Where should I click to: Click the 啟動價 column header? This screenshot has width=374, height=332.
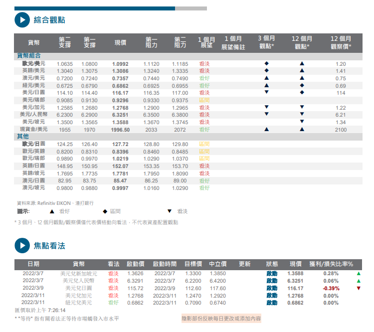click(x=136, y=264)
